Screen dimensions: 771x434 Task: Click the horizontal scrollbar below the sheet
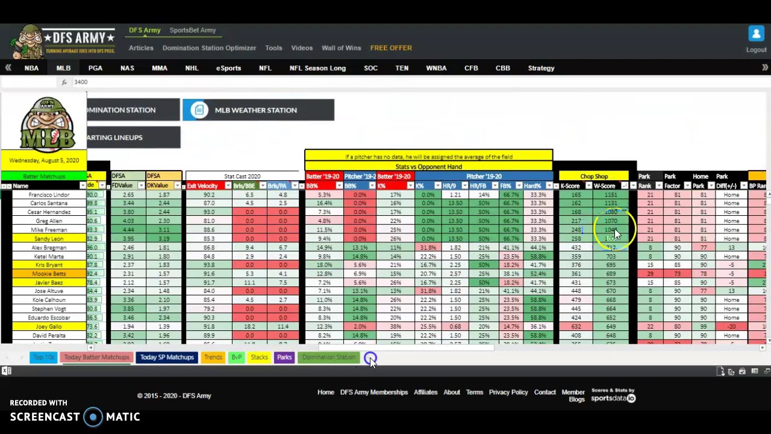pos(406,347)
